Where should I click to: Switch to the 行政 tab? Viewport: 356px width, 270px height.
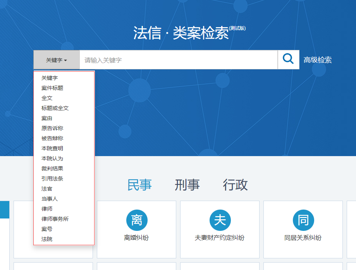[x=235, y=185]
